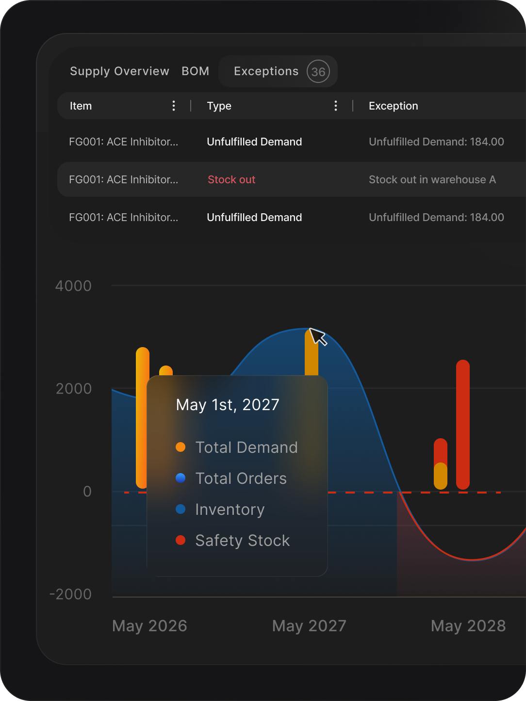Toggle the Inventory series visibility
526x701 pixels.
point(180,509)
